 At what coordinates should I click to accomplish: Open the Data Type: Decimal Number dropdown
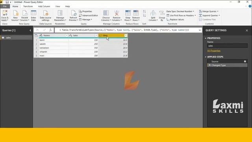pyautogui.click(x=180, y=11)
